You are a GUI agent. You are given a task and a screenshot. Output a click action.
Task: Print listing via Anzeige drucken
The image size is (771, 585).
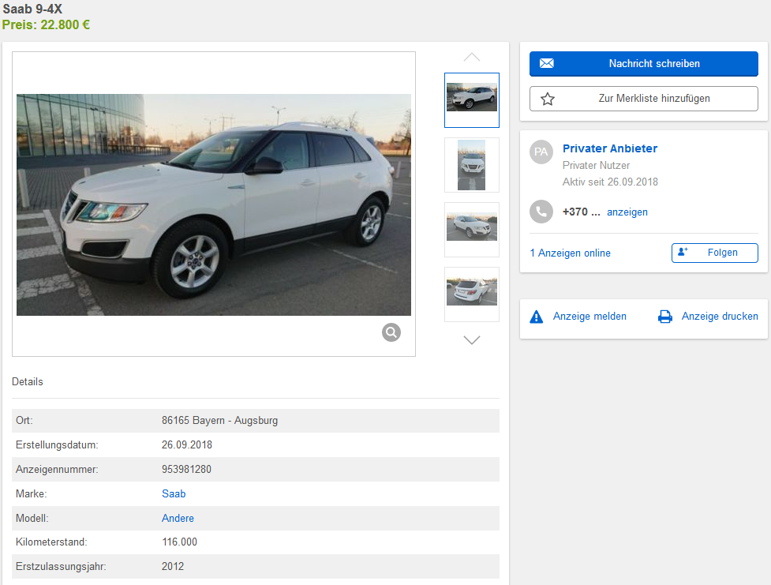pyautogui.click(x=720, y=317)
